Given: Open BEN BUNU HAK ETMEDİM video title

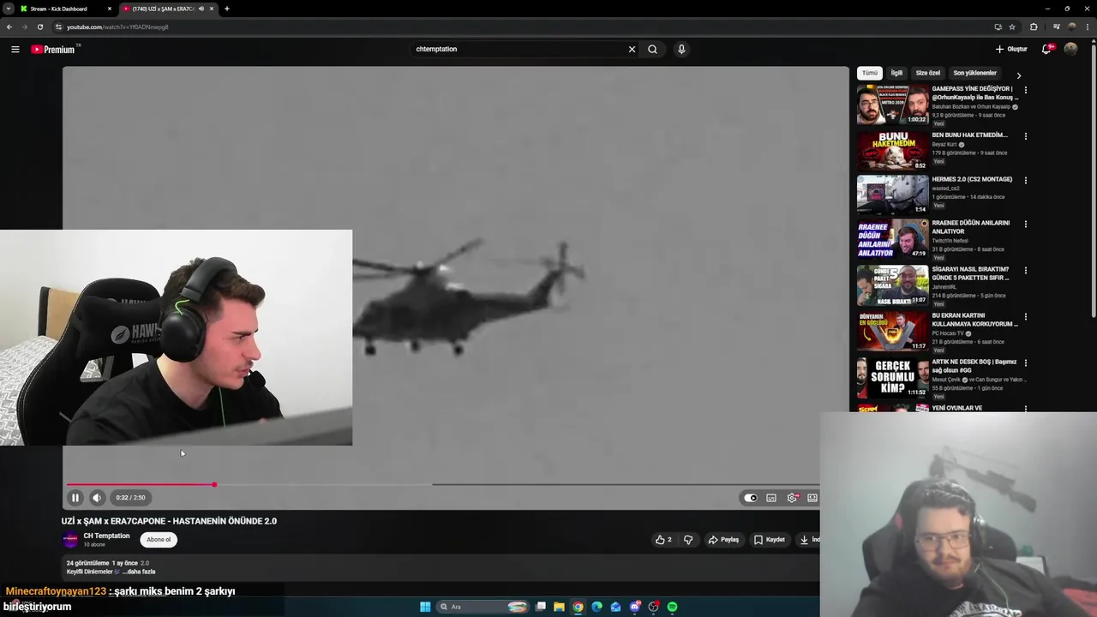Looking at the screenshot, I should (x=969, y=135).
